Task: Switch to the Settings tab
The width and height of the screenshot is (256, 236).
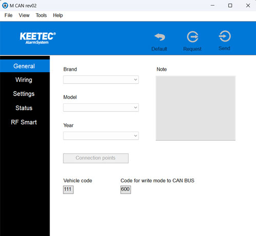Action: pyautogui.click(x=24, y=94)
